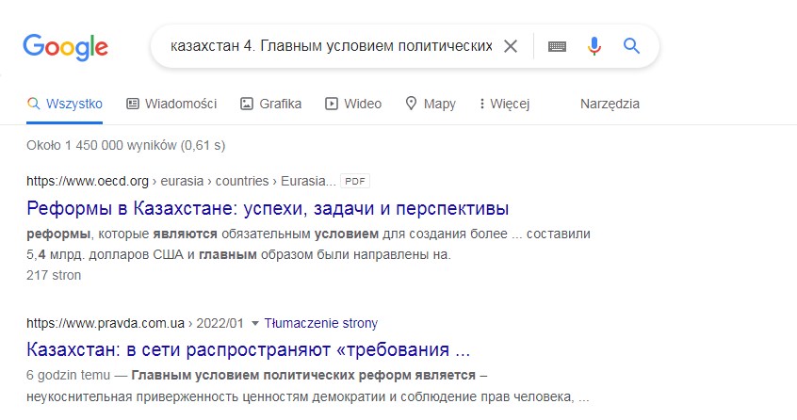Viewport: 797px width, 420px height.
Task: Clear the search query with the X icon
Action: [511, 46]
